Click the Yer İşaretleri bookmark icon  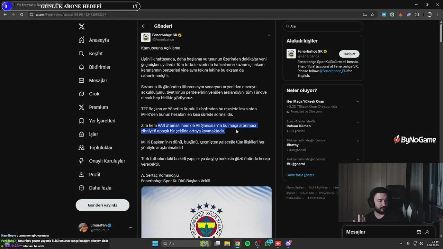pos(81,121)
